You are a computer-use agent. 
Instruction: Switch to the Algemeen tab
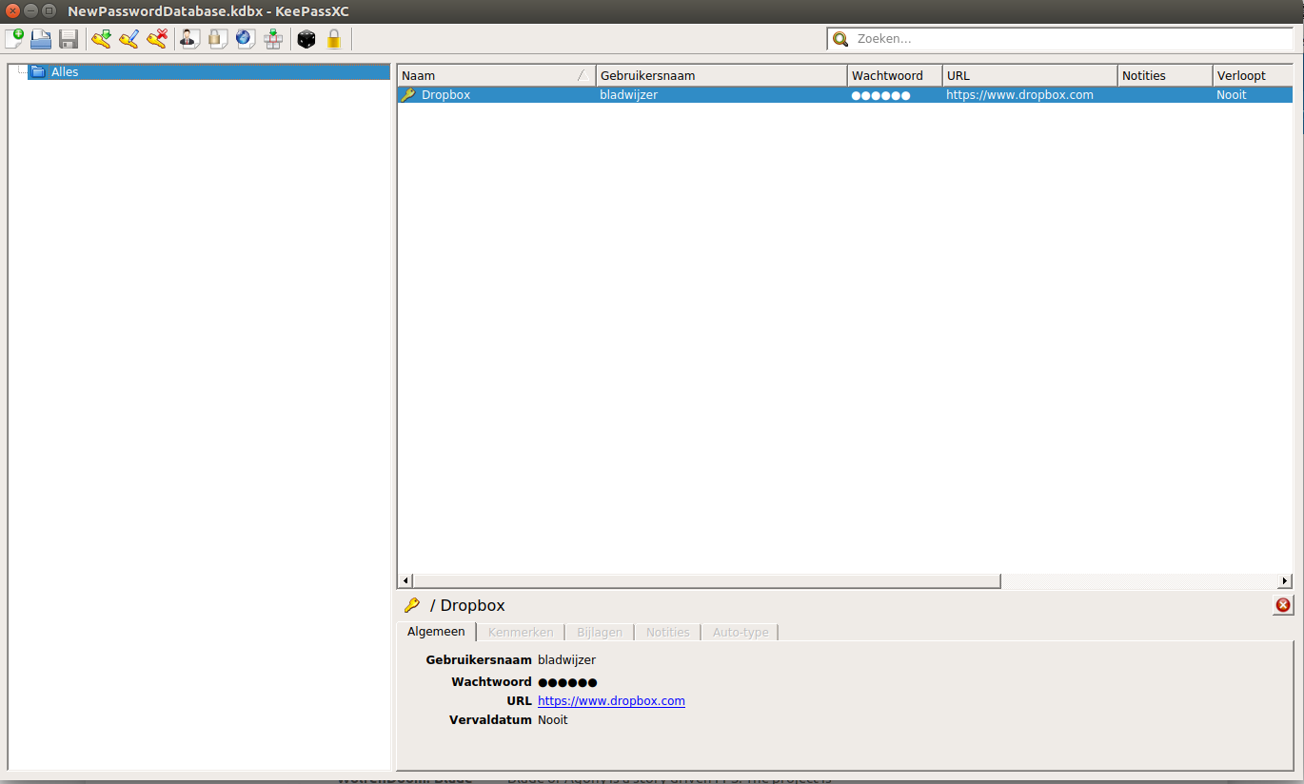(x=436, y=632)
